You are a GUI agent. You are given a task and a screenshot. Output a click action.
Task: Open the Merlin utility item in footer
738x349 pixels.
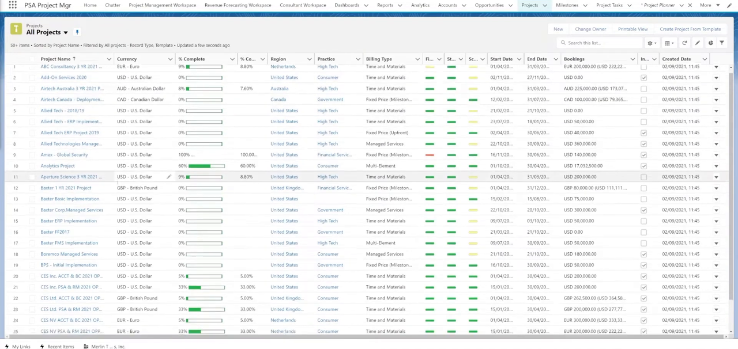(104, 347)
